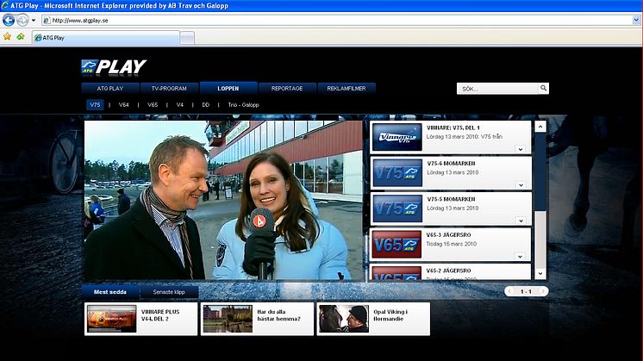
Task: Click the VINNARE PLUS V64, DEL 2 text
Action: pyautogui.click(x=160, y=315)
